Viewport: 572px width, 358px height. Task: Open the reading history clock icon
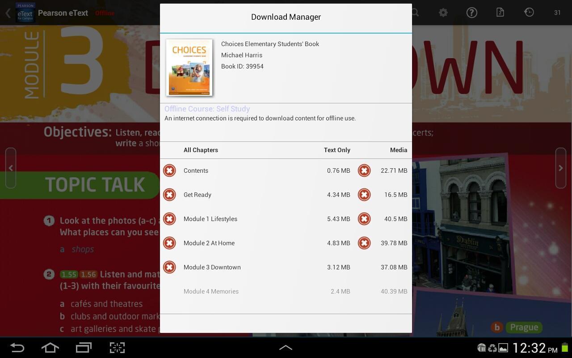pos(529,13)
